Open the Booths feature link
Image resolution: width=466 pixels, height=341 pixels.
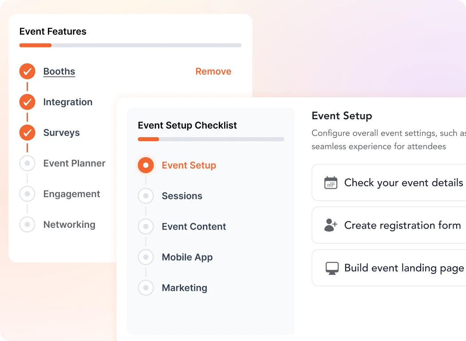[59, 71]
